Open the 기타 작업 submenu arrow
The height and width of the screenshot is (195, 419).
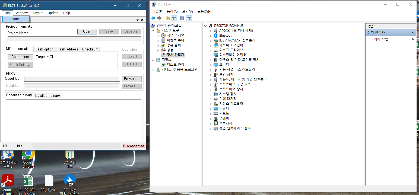(x=413, y=39)
